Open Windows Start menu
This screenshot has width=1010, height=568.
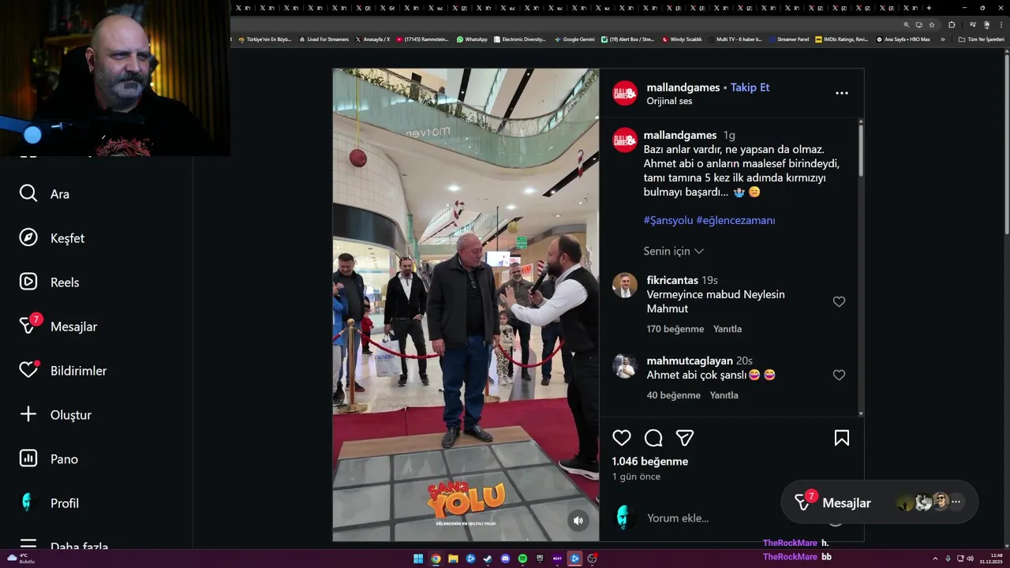418,559
